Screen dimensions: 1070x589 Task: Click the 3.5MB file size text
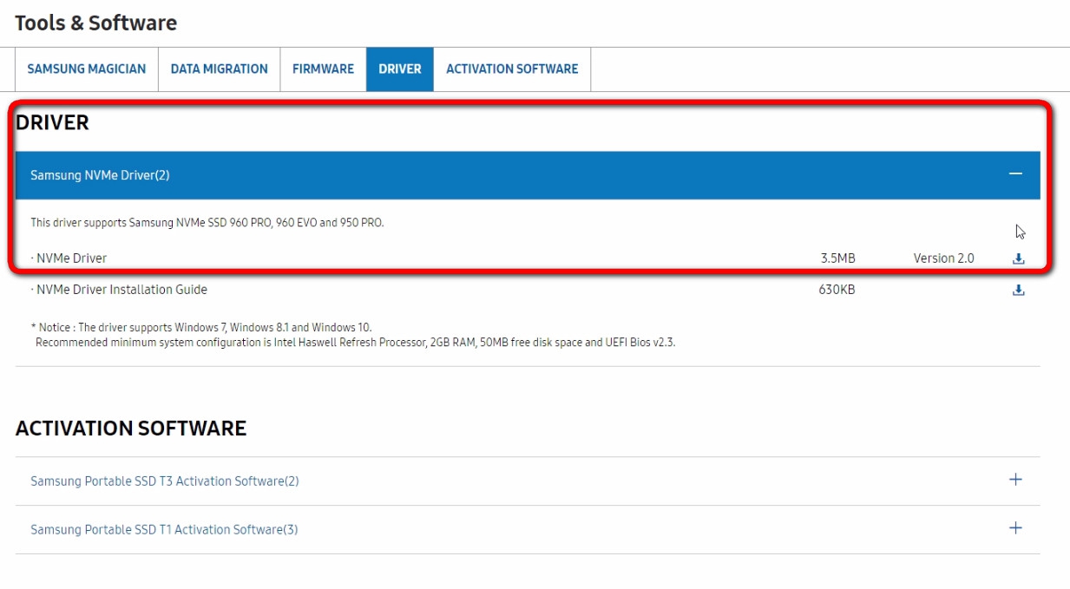click(x=837, y=259)
